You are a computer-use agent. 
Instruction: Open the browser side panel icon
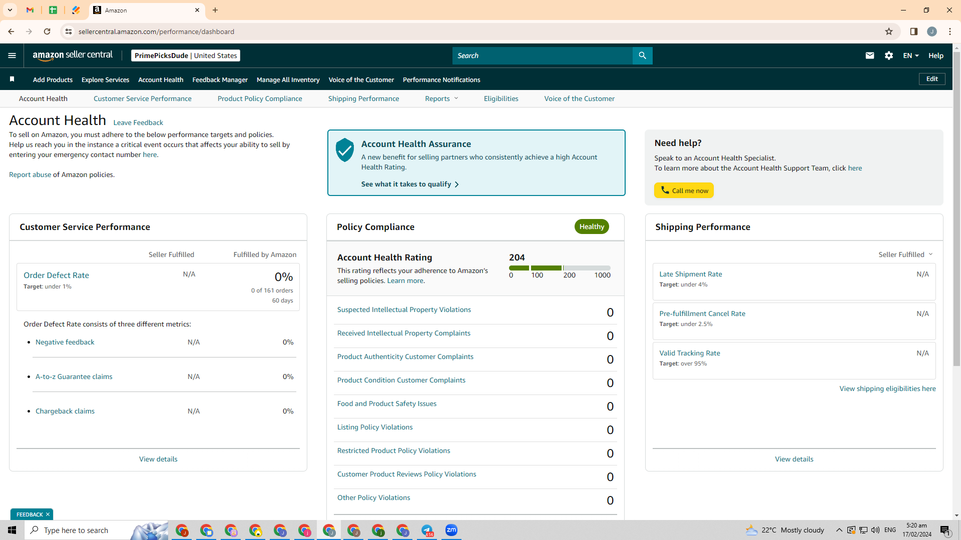pos(914,31)
